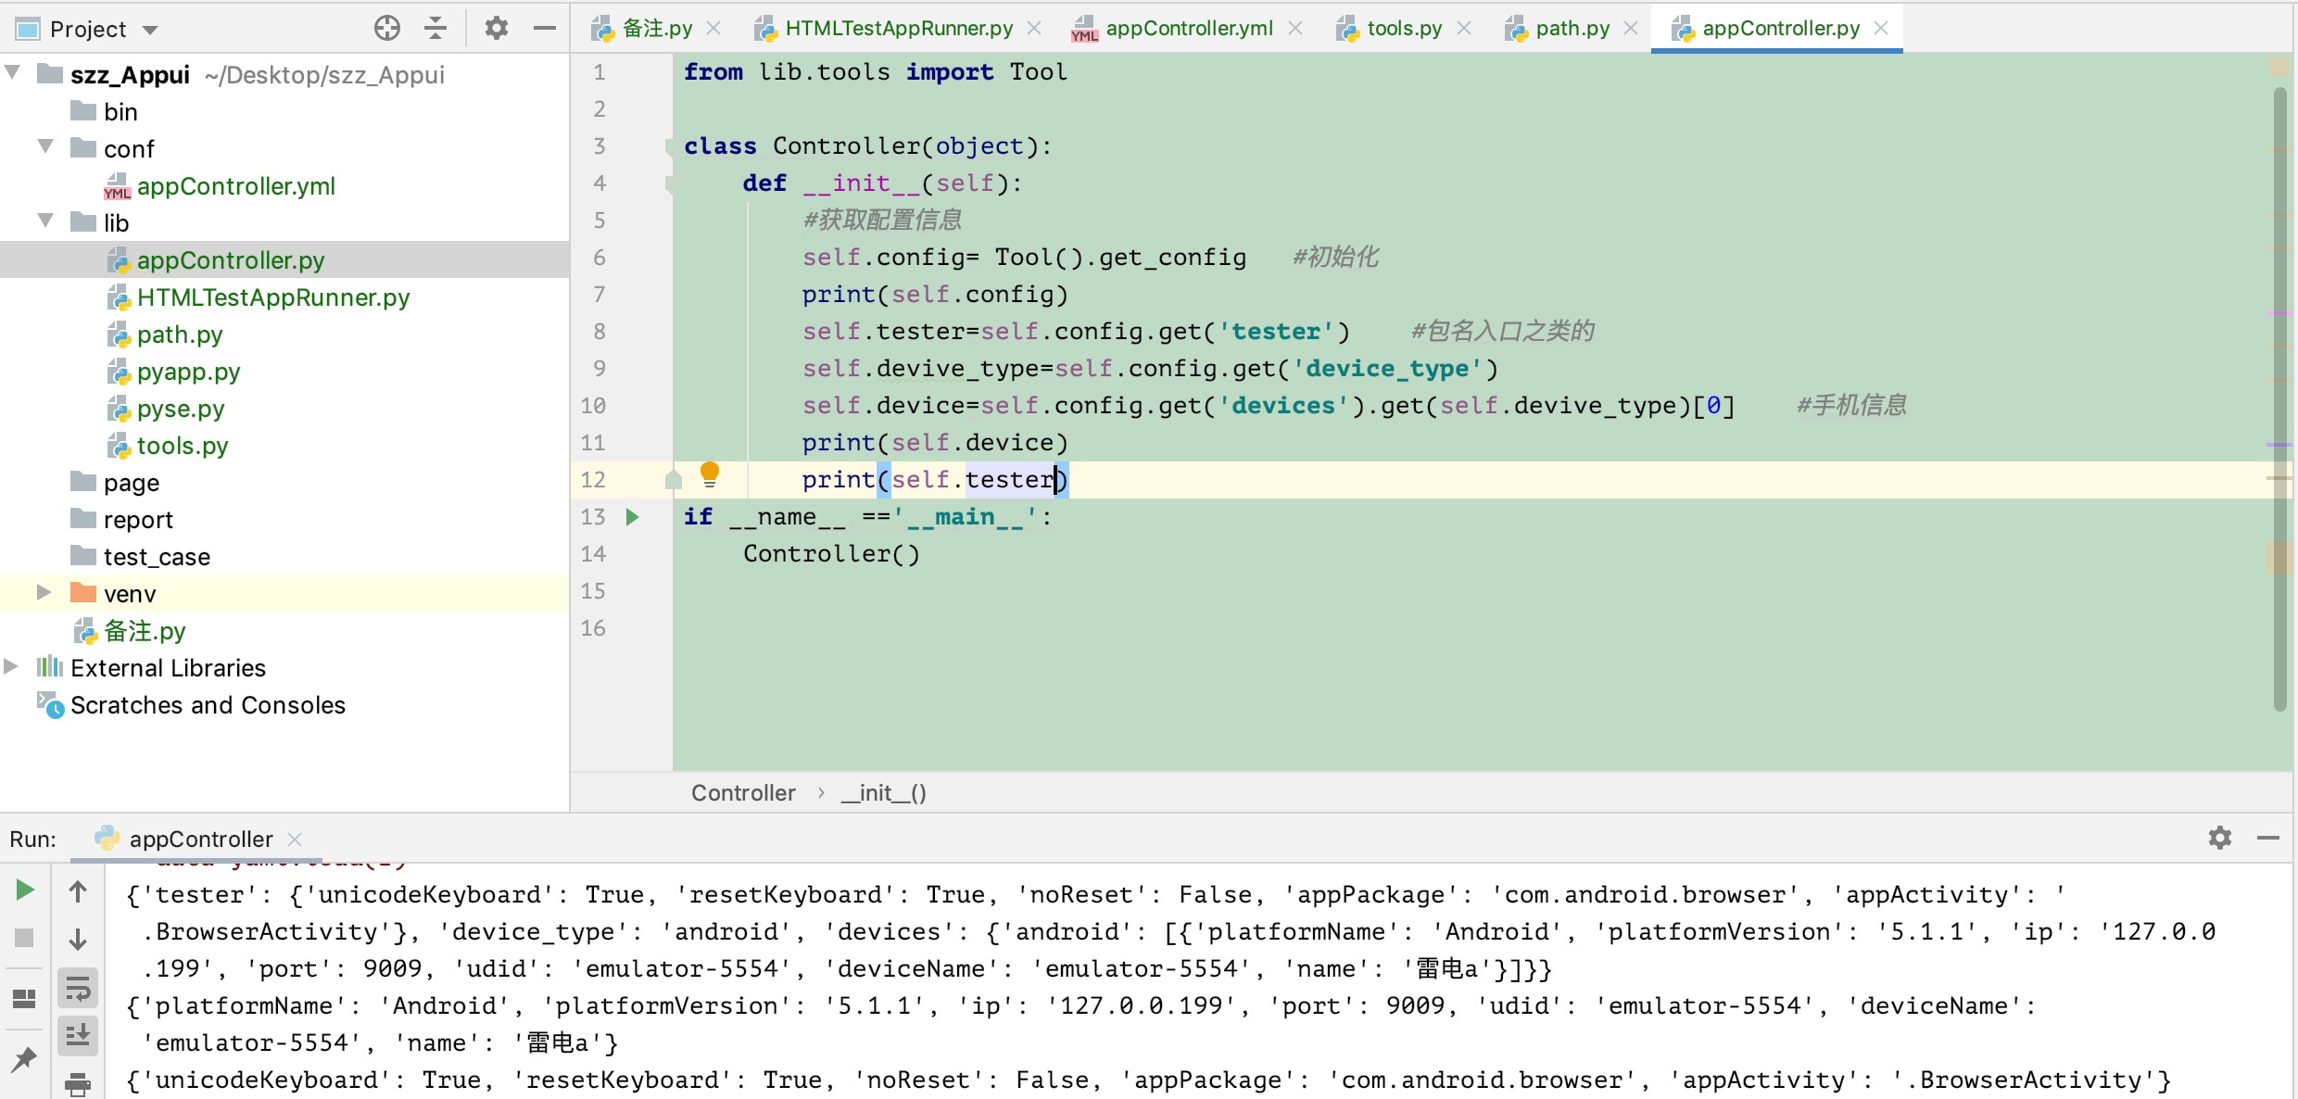Toggle scroll to end in Run console

click(x=78, y=1034)
